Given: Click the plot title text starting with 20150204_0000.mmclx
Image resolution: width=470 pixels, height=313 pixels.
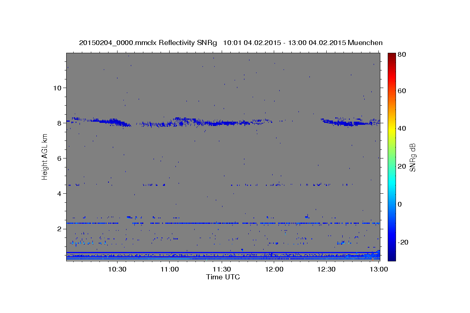Looking at the screenshot, I should (x=231, y=43).
